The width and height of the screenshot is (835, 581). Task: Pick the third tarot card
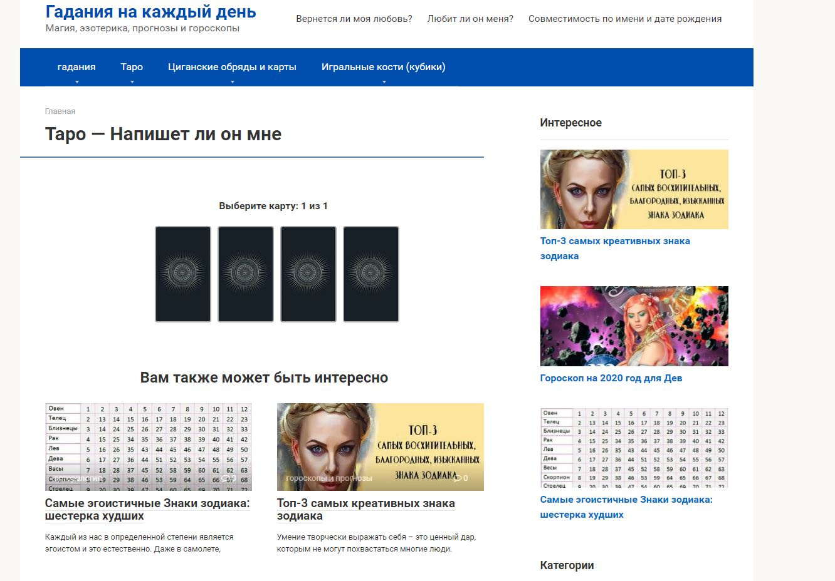tap(308, 274)
